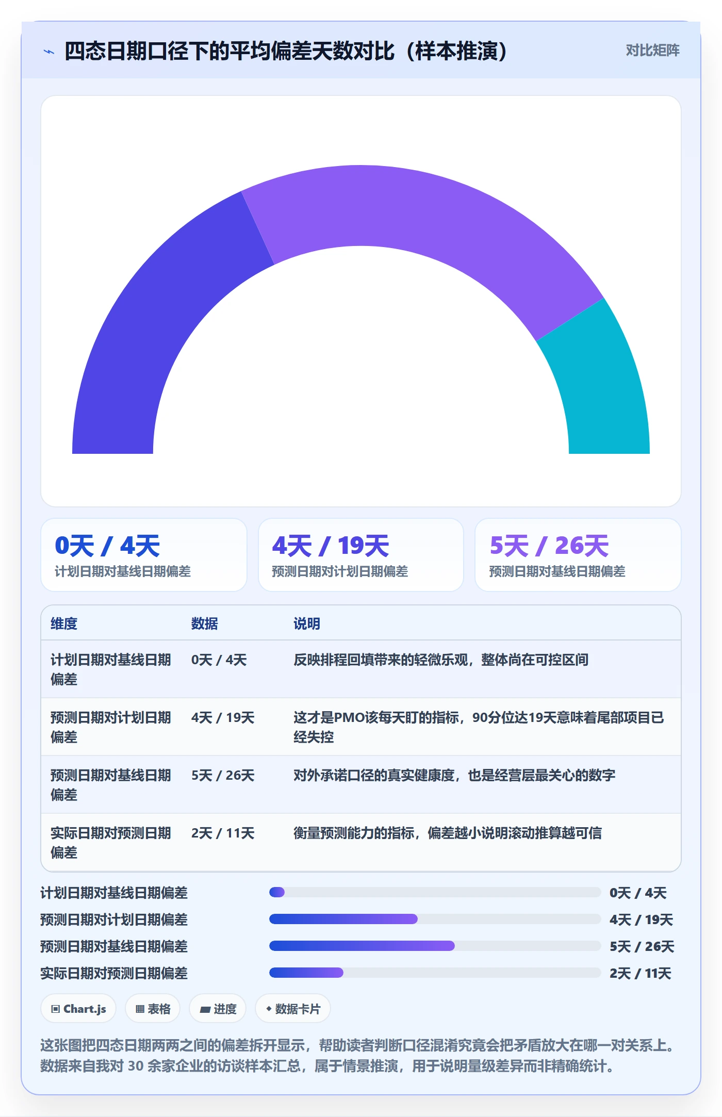Select table cell 预测日期对计划日期偏差
This screenshot has height=1117, width=722.
[111, 727]
